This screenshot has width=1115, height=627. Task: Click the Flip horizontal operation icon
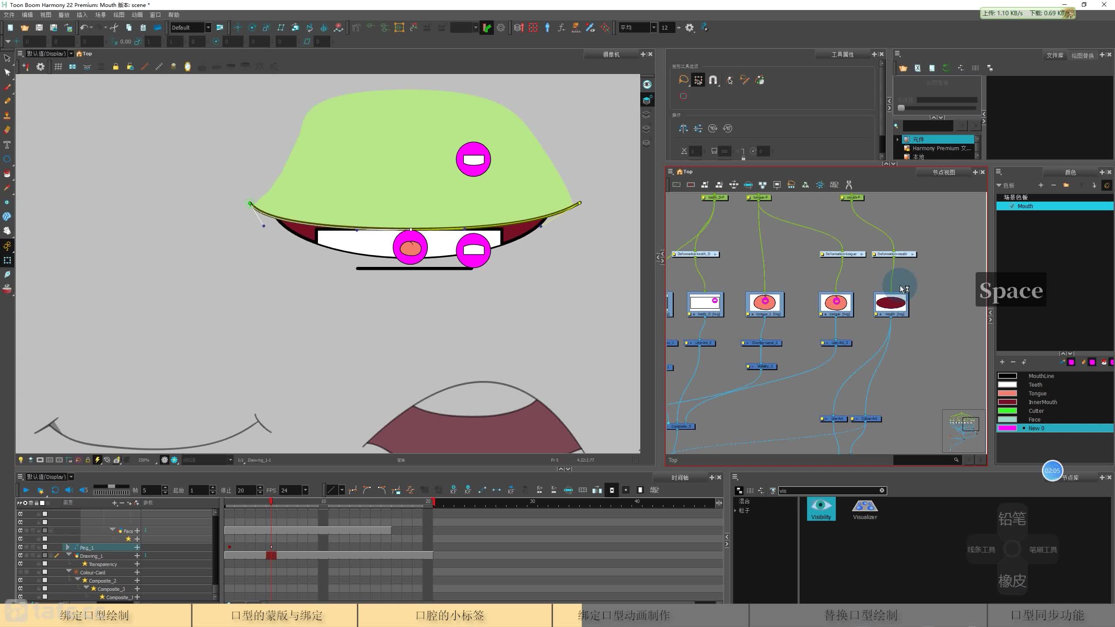(683, 128)
